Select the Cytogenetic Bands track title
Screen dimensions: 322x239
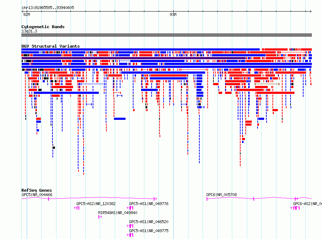(43, 27)
